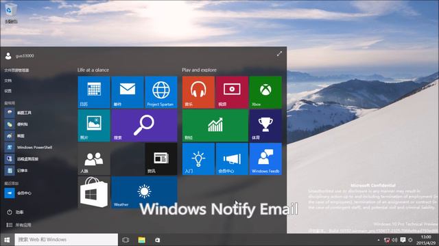The image size is (439, 246).
Task: Open the Store shopping bag tile
Action: [94, 193]
